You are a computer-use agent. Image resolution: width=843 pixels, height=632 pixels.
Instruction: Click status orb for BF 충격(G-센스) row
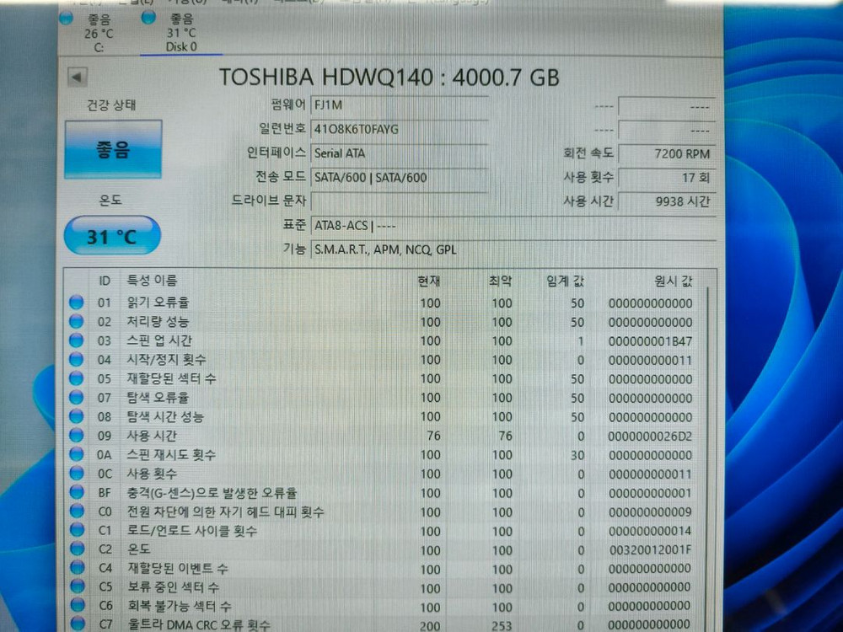click(x=77, y=492)
